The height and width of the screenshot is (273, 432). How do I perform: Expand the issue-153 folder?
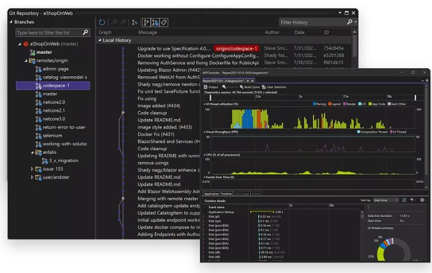pyautogui.click(x=32, y=169)
